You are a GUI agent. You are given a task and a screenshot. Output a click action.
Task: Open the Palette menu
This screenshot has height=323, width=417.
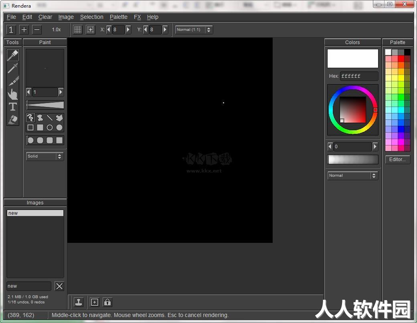pyautogui.click(x=119, y=17)
